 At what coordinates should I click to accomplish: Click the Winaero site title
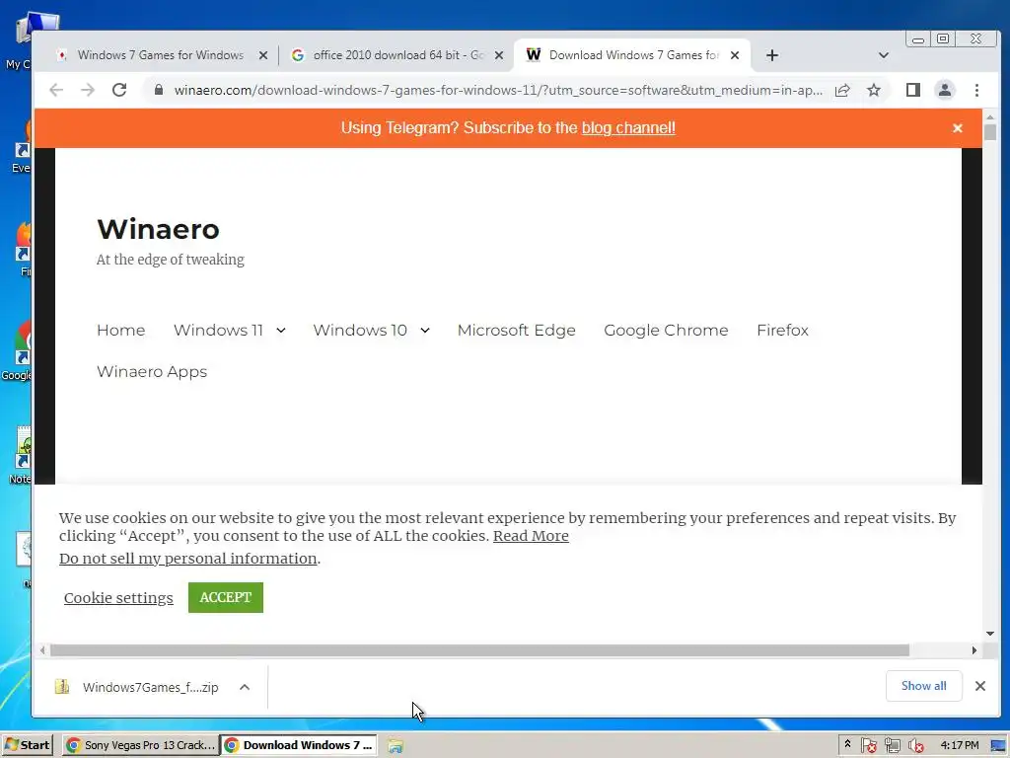(159, 229)
